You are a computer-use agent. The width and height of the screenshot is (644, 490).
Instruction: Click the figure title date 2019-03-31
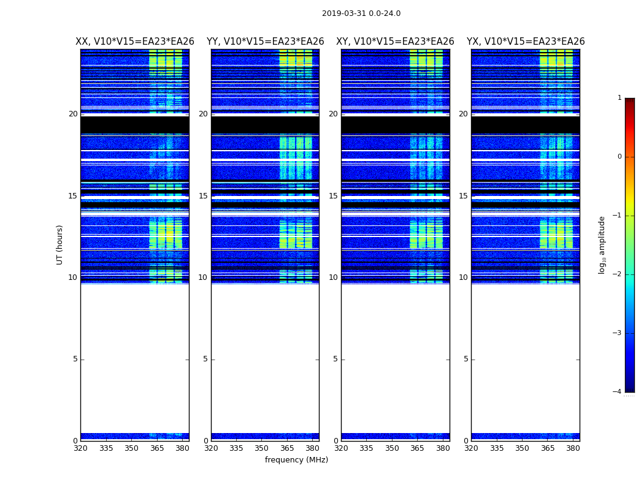[x=361, y=13]
